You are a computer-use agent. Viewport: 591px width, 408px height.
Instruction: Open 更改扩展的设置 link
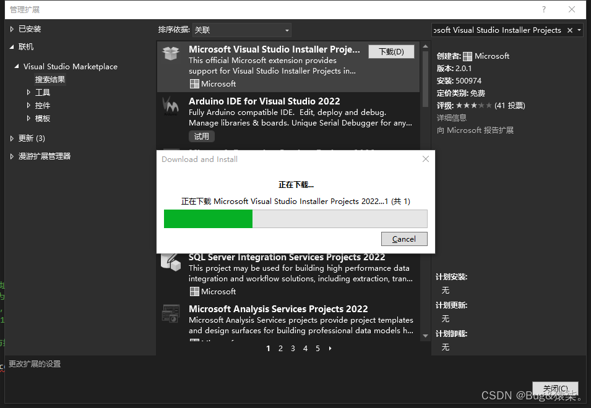click(35, 364)
